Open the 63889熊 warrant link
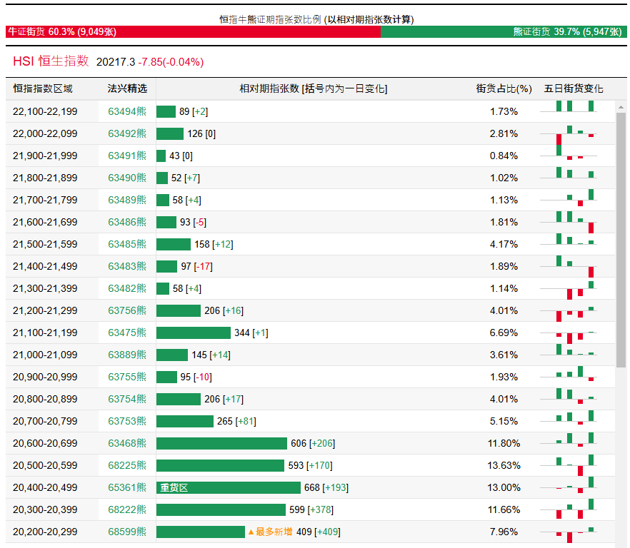 click(127, 355)
